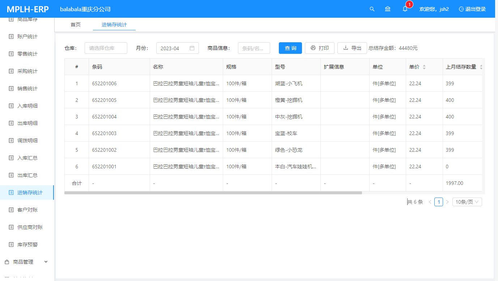Open notifications via the bell icon
This screenshot has width=498, height=281.
(405, 9)
